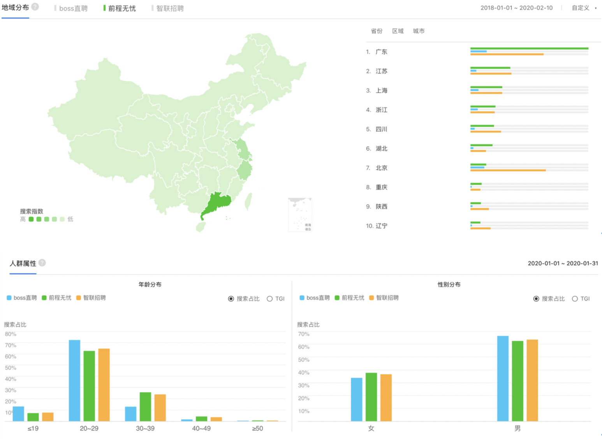
Task: Toggle the boss直聘 keyword at top
Action: tap(73, 8)
